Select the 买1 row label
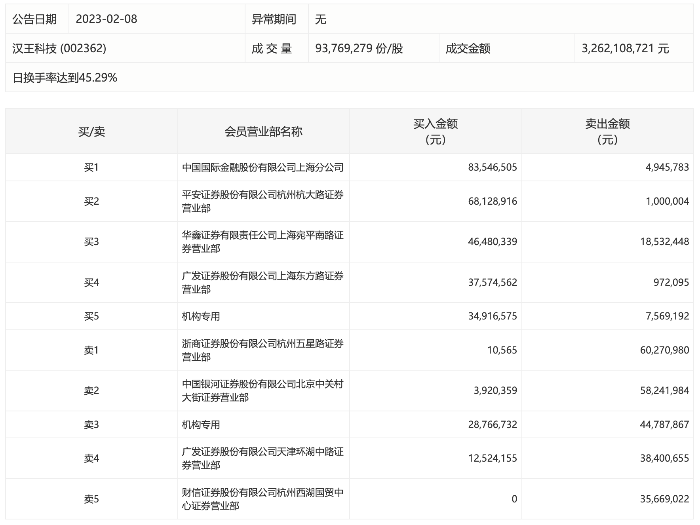Viewport: 700px width, 525px height. [x=91, y=167]
